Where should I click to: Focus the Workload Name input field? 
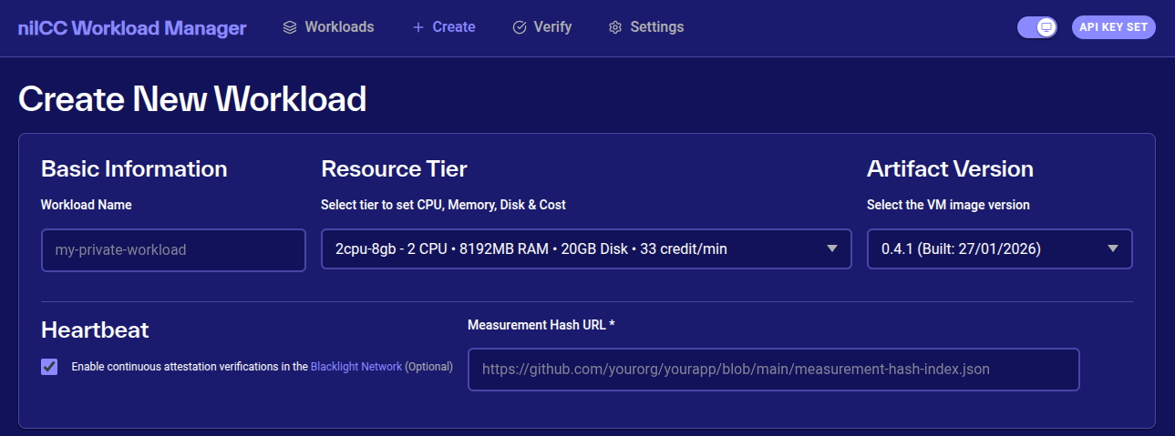173,249
